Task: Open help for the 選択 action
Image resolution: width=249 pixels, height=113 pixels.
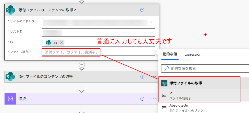Action: tap(142, 99)
